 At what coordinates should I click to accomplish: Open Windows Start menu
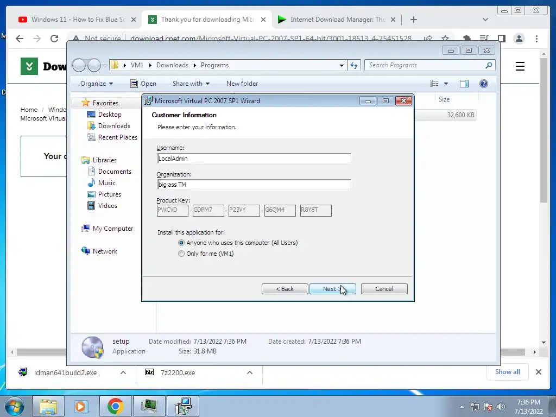point(15,406)
